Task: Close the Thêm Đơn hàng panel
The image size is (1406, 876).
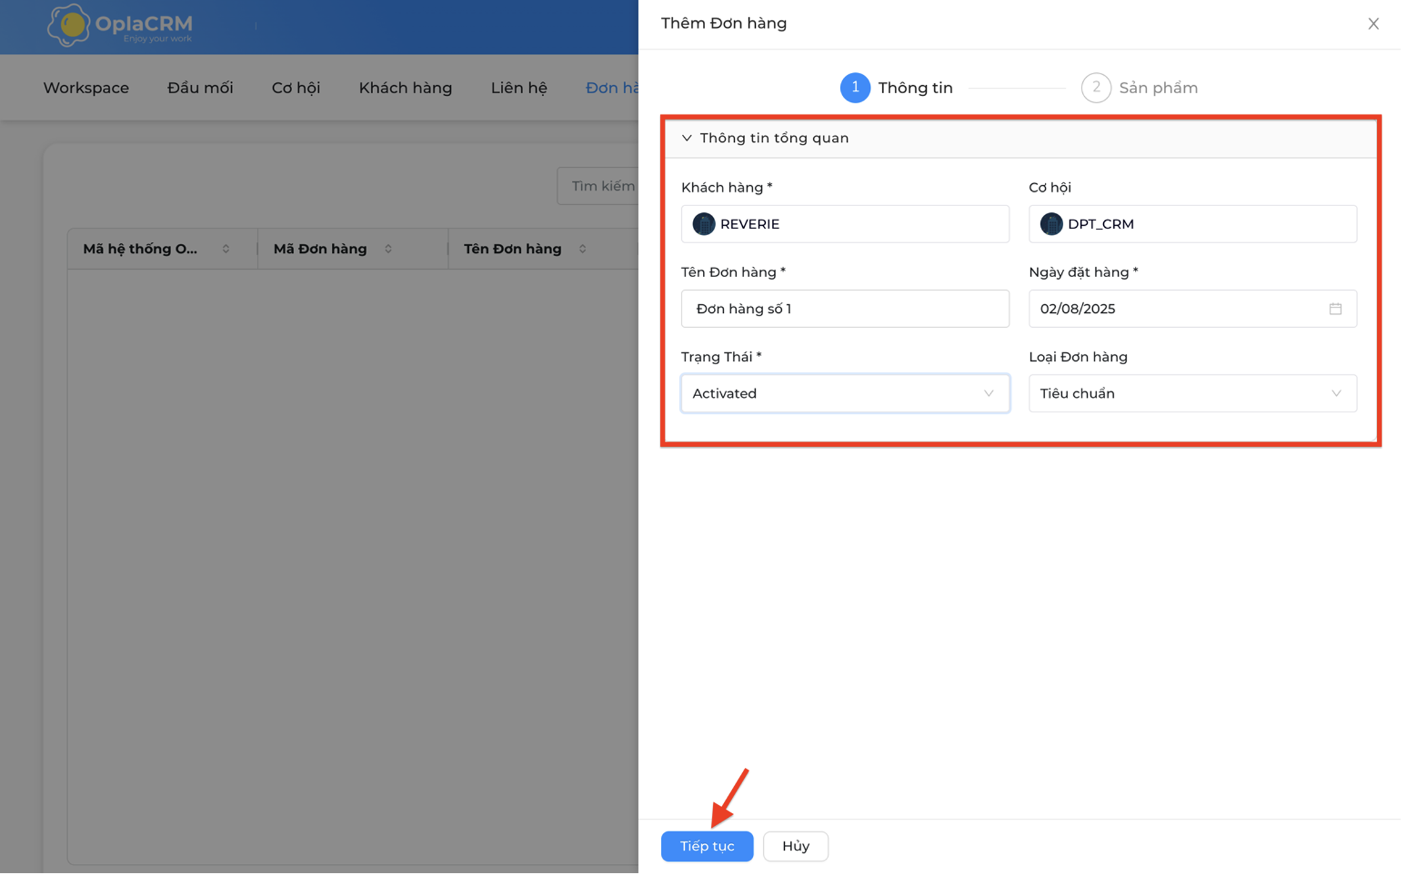Action: 1373,24
